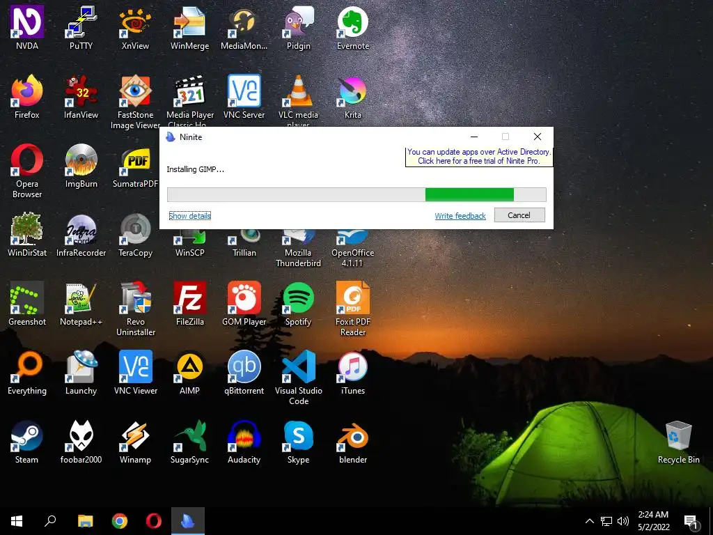The image size is (713, 535).
Task: Click the Evernote elephant icon
Action: [352, 22]
